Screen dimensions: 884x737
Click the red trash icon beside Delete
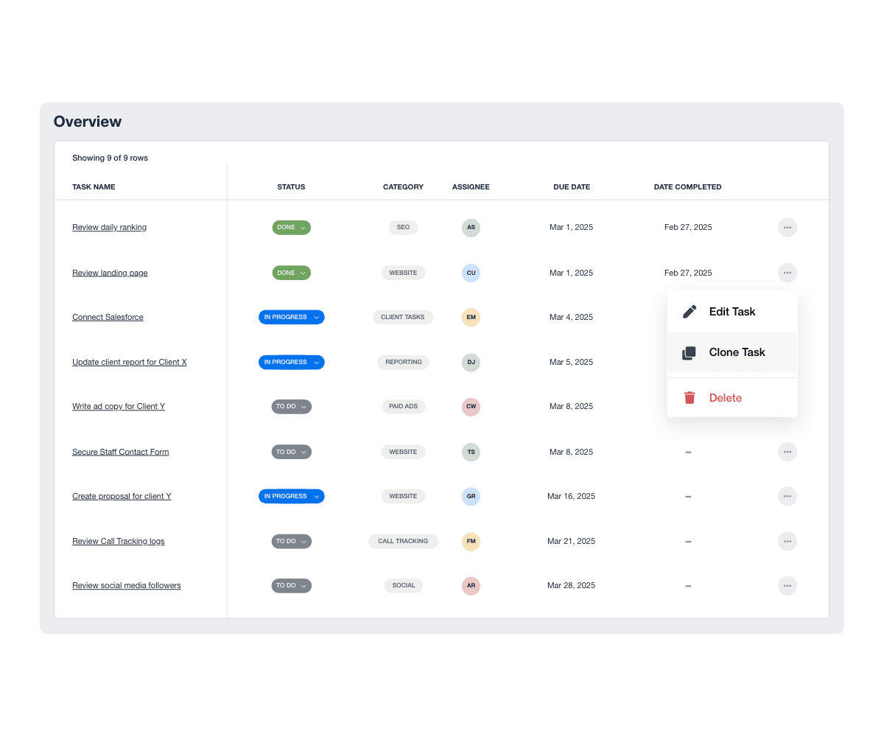point(689,397)
